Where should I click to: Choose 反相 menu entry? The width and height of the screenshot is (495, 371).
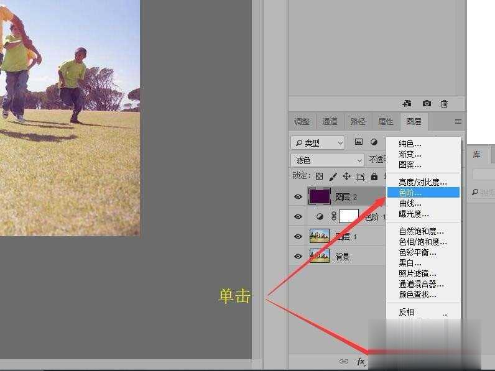(423, 312)
